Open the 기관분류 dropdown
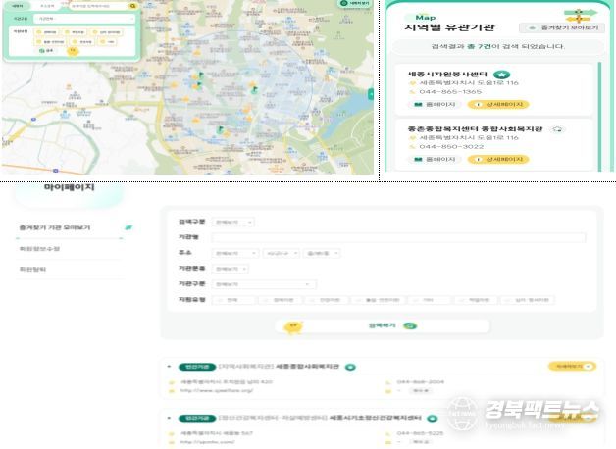 click(231, 268)
